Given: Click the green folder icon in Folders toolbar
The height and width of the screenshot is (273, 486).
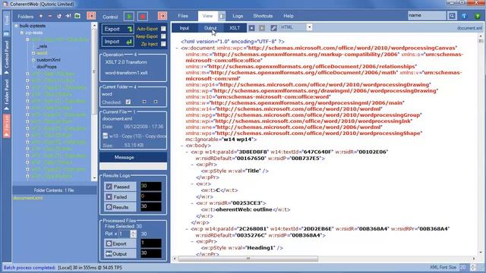Looking at the screenshot, I should [x=77, y=16].
